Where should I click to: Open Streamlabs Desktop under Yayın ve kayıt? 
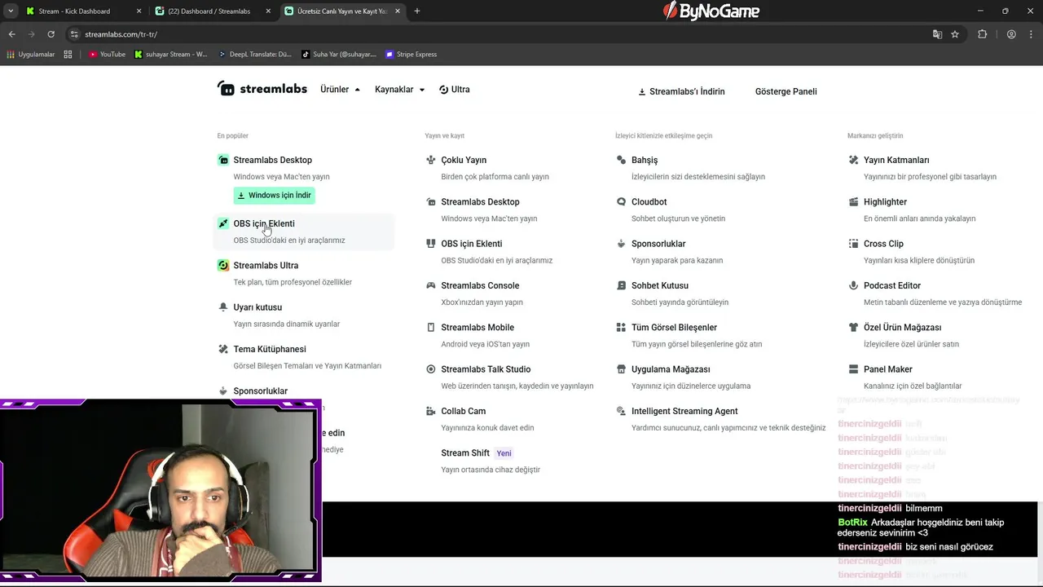point(480,202)
